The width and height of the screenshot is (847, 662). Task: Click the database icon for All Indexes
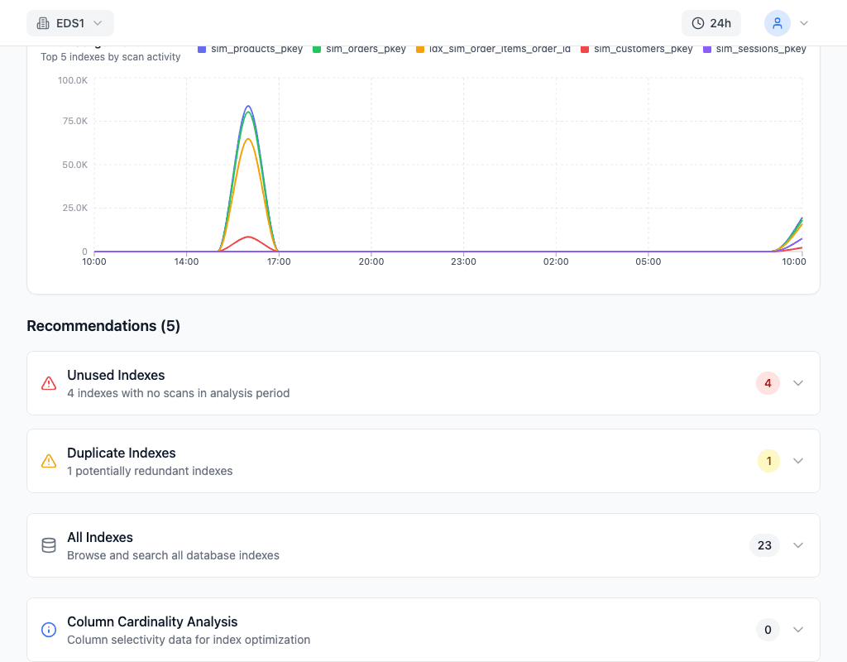tap(49, 545)
